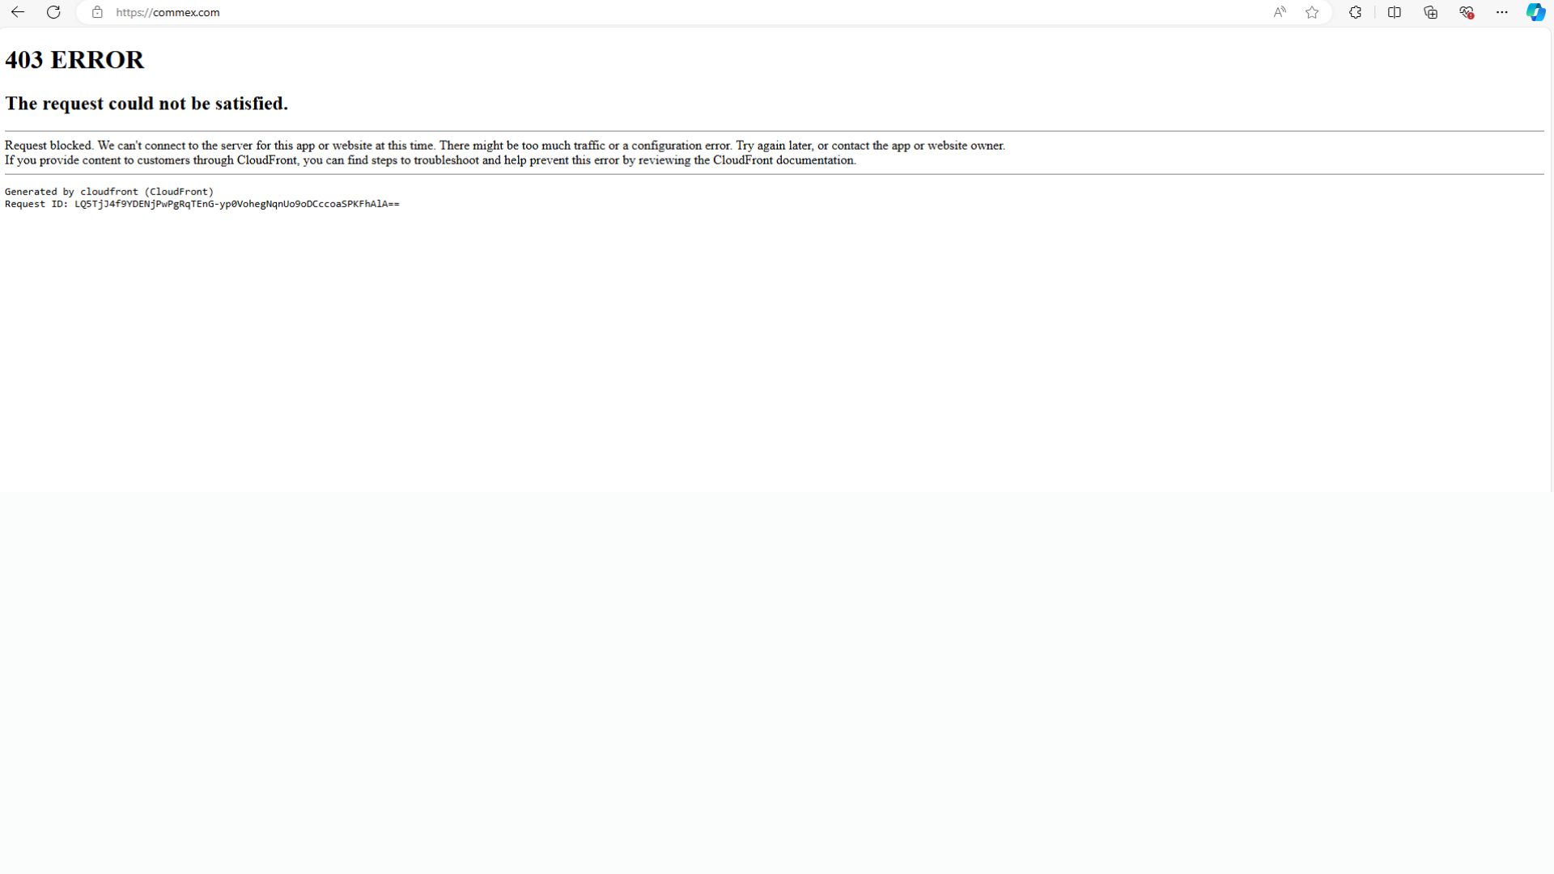Click the line about reviewing CloudFront documentation
The height and width of the screenshot is (874, 1554).
431,160
